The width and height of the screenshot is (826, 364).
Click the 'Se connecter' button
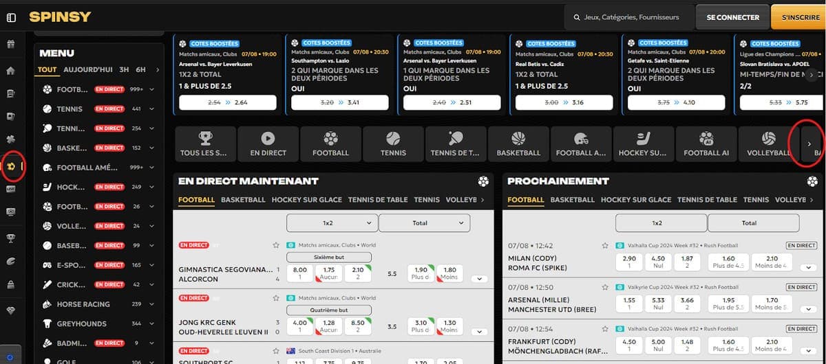point(732,17)
